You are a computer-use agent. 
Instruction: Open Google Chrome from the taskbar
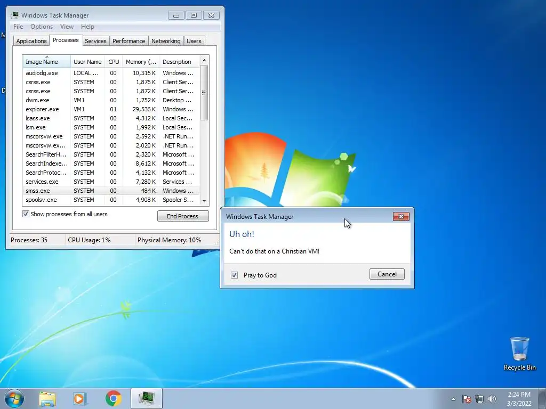click(113, 398)
